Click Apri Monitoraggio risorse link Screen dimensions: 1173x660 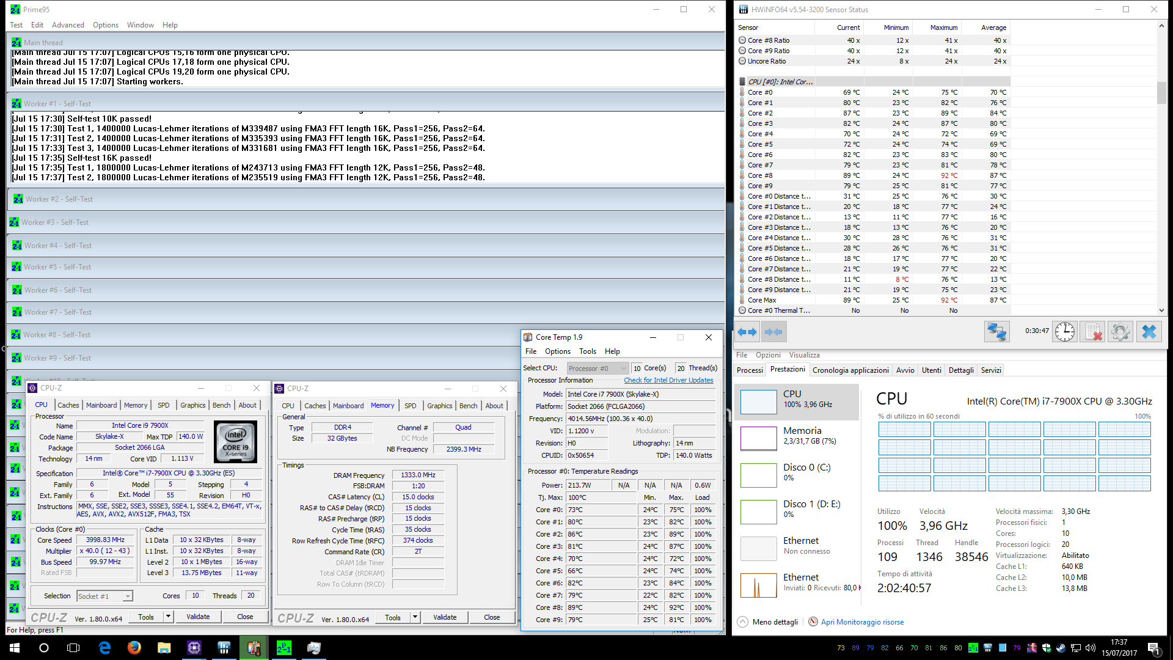(x=862, y=622)
